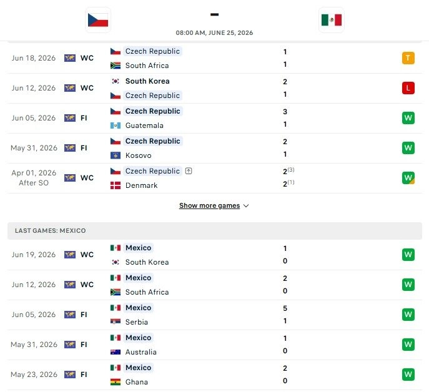Viewport: 429px width, 392px height.
Task: Click the Mexico flag in the header
Action: coord(332,20)
